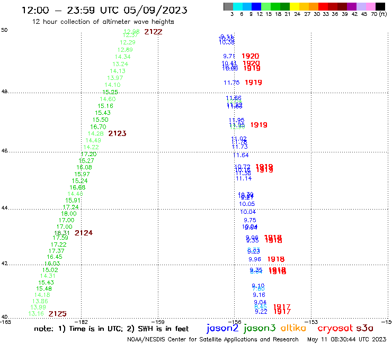This screenshot has width=392, height=344.
Task: Click the NOAA/NESDIS Center credit line
Action: point(213,339)
